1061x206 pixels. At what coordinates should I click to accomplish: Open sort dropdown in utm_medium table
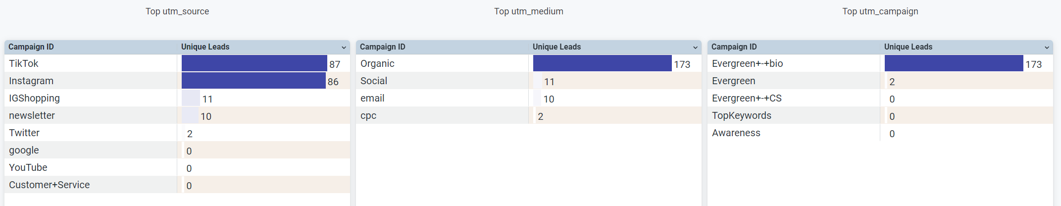[x=695, y=48]
